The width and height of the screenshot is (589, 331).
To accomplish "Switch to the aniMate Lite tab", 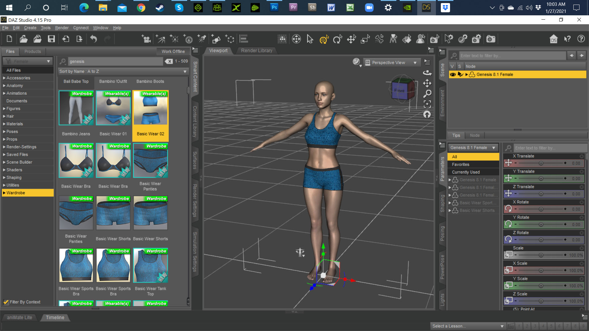I will click(x=19, y=318).
